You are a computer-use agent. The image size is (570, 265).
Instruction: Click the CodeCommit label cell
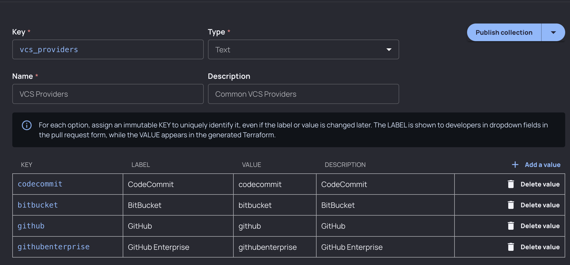tap(178, 184)
